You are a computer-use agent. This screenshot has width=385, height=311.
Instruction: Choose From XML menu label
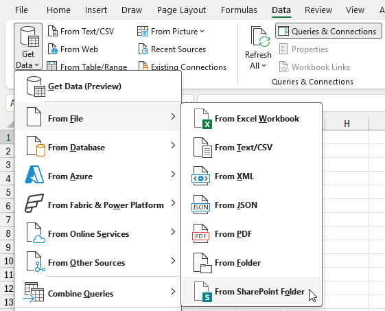pyautogui.click(x=234, y=176)
